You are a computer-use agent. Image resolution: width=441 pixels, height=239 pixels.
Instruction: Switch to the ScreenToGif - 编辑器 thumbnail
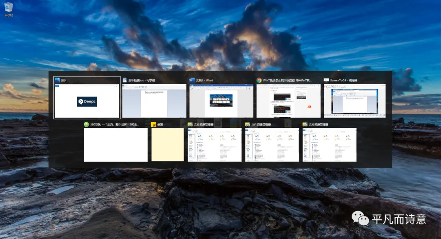pyautogui.click(x=355, y=101)
